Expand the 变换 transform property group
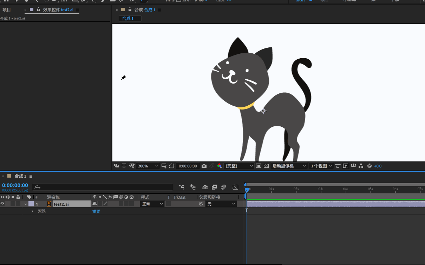The image size is (425, 265). (x=32, y=211)
